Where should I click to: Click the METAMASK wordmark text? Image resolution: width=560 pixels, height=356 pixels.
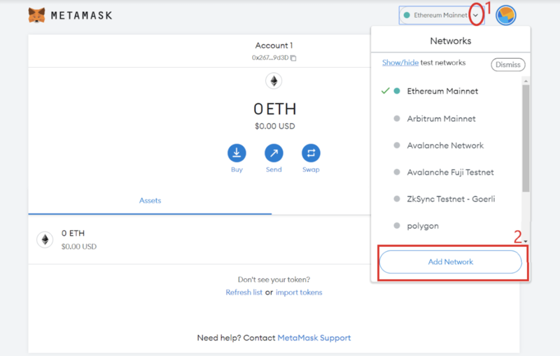[x=81, y=15]
